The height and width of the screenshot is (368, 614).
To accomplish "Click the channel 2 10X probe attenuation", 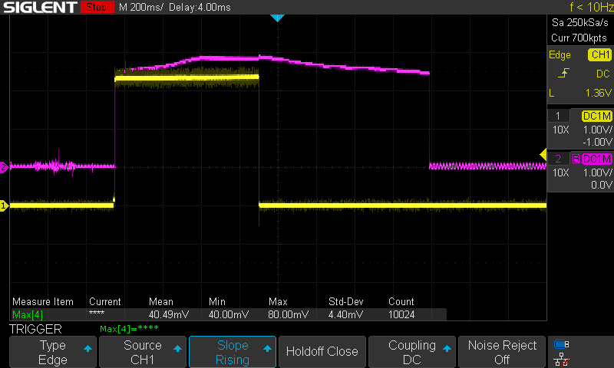I will coord(561,172).
